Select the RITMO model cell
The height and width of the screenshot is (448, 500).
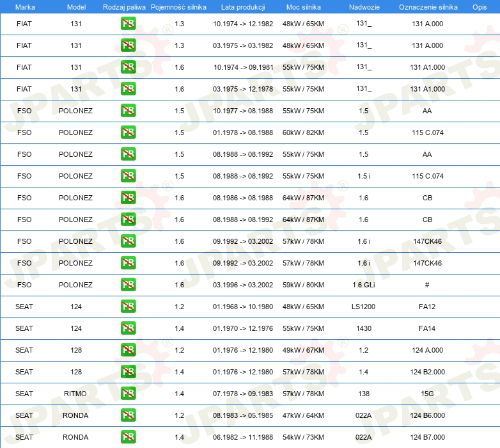[75, 394]
